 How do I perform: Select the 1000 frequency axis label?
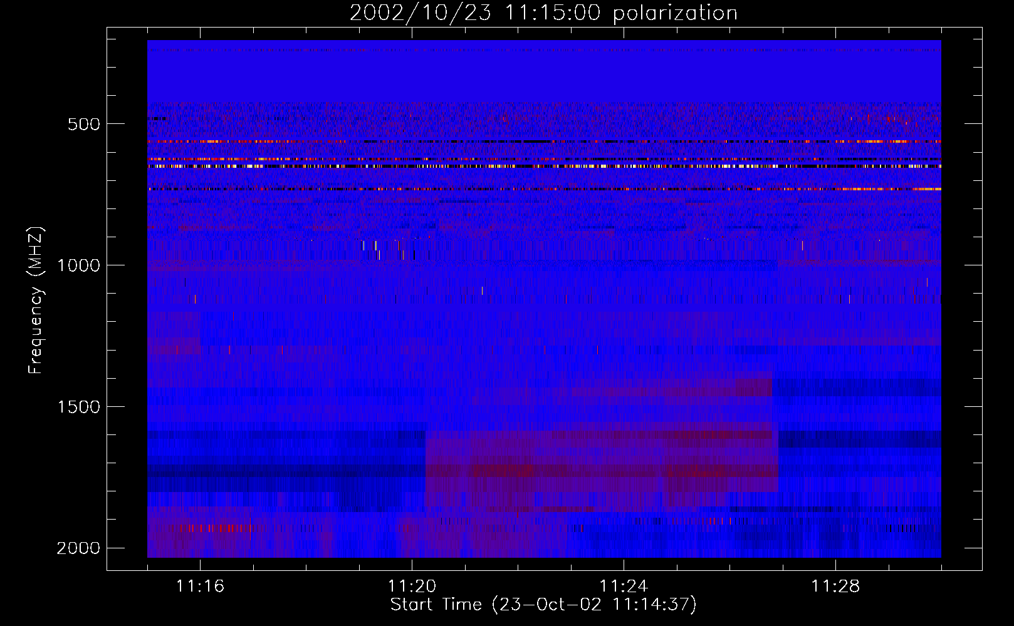pyautogui.click(x=78, y=265)
